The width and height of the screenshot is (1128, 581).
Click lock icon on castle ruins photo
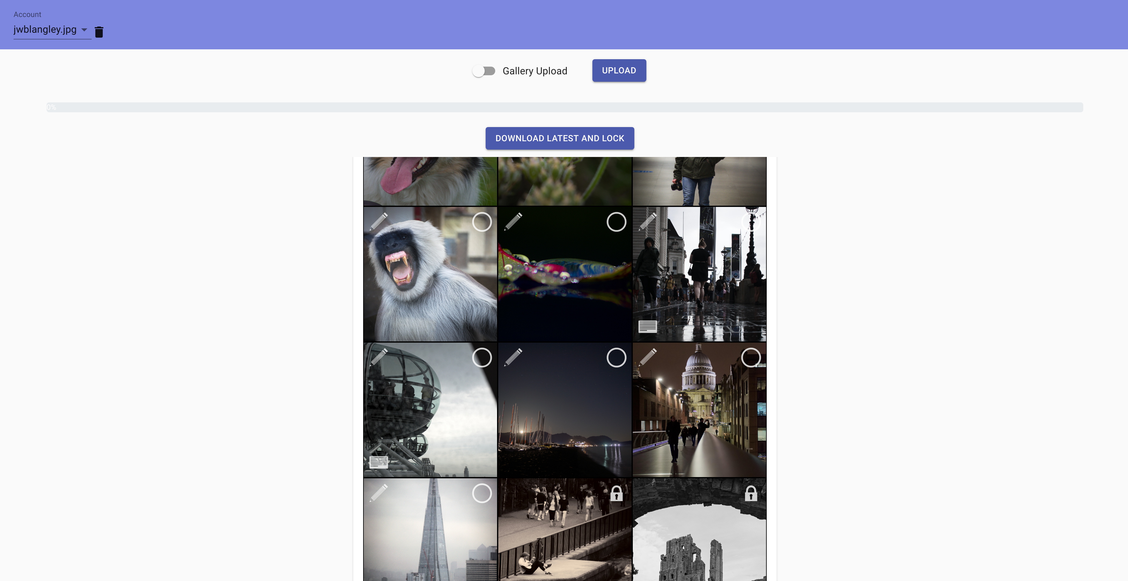(x=751, y=494)
